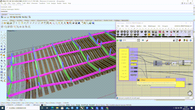
Task: Expand the Primitive component panel bar
Action: coord(140,37)
